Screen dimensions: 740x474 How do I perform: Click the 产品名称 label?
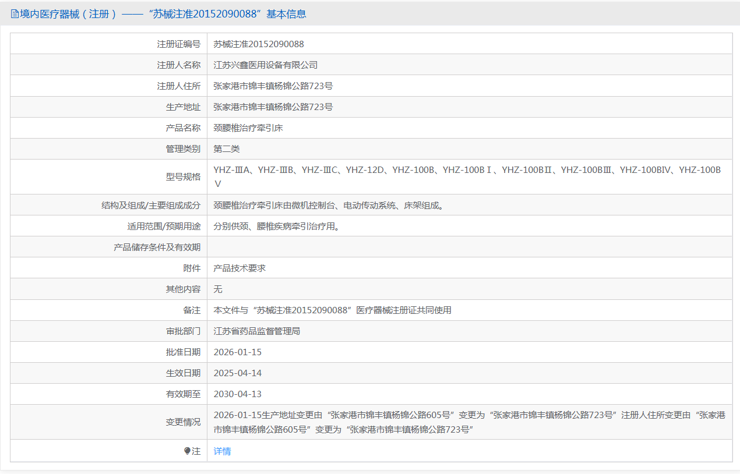(183, 128)
